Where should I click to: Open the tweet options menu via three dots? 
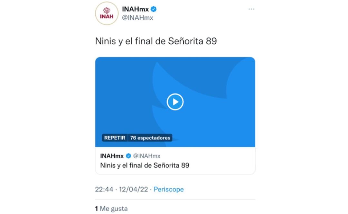pos(251,9)
